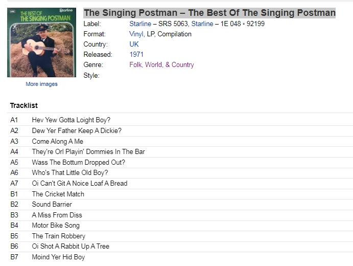Select the Vinyl format link
Image resolution: width=353 pixels, height=266 pixels.
pos(136,34)
